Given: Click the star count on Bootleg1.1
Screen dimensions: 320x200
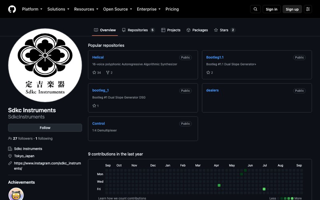Looking at the screenshot, I should [210, 73].
